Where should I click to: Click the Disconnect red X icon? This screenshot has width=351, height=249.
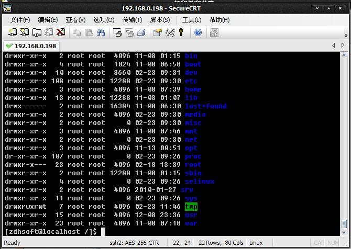[61, 32]
